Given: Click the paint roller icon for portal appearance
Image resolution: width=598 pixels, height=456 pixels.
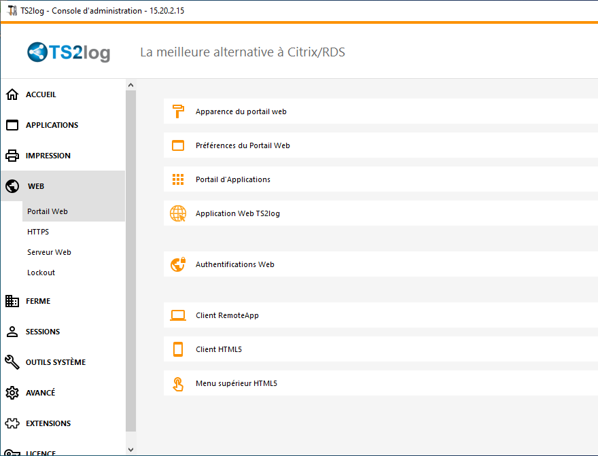Looking at the screenshot, I should click(178, 111).
